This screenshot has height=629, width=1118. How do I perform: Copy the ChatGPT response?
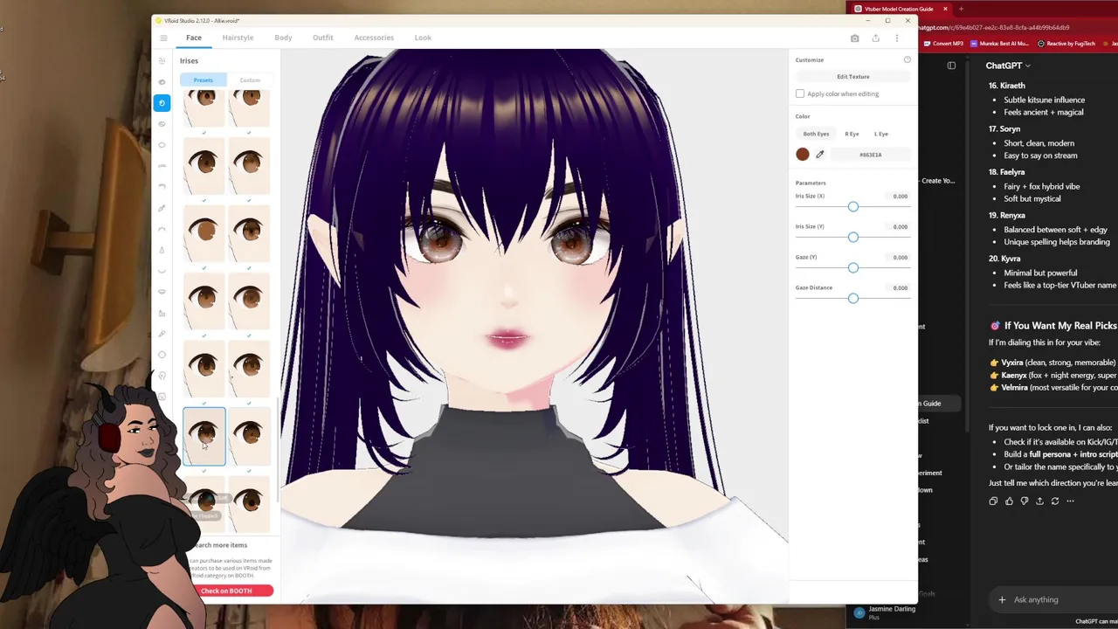[x=993, y=501]
